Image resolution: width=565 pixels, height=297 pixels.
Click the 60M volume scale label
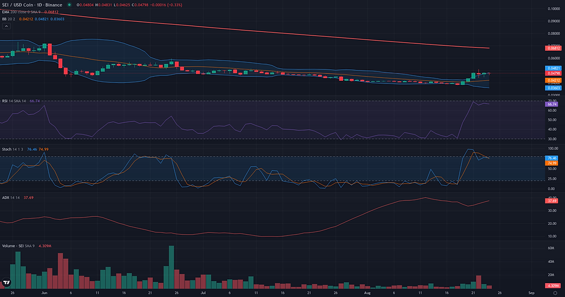click(x=551, y=249)
